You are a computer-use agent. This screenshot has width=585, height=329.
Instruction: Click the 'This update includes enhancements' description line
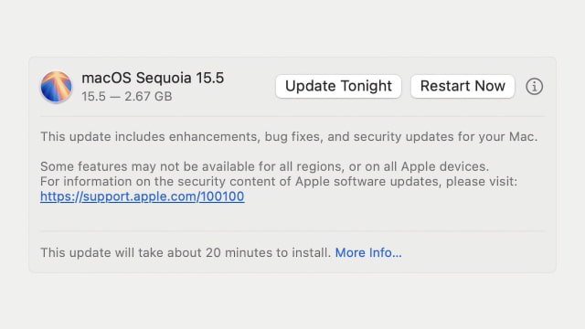coord(289,137)
